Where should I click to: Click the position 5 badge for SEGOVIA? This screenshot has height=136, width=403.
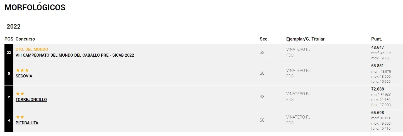click(9, 74)
